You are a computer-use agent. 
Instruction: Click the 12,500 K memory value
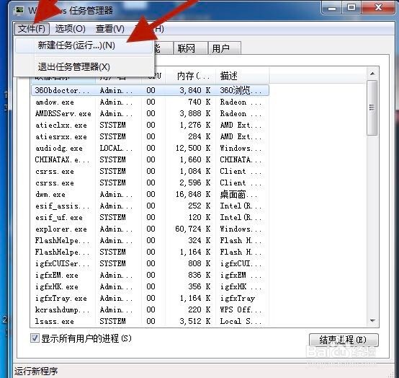point(193,149)
